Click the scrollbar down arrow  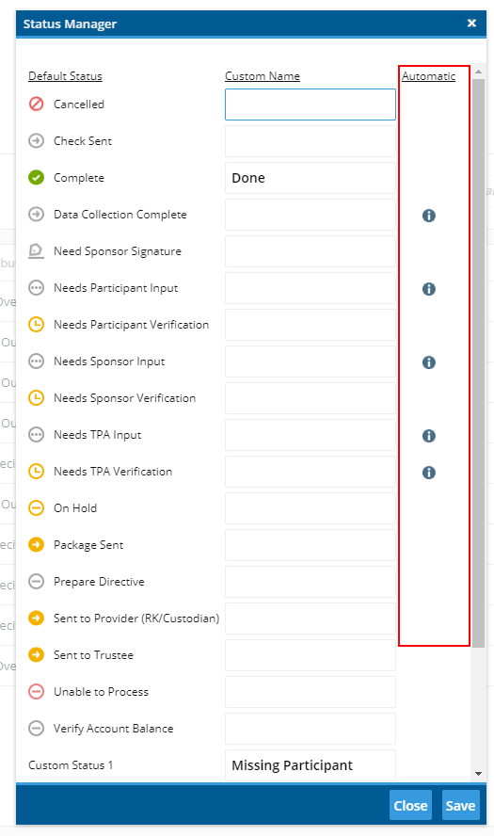[x=478, y=774]
